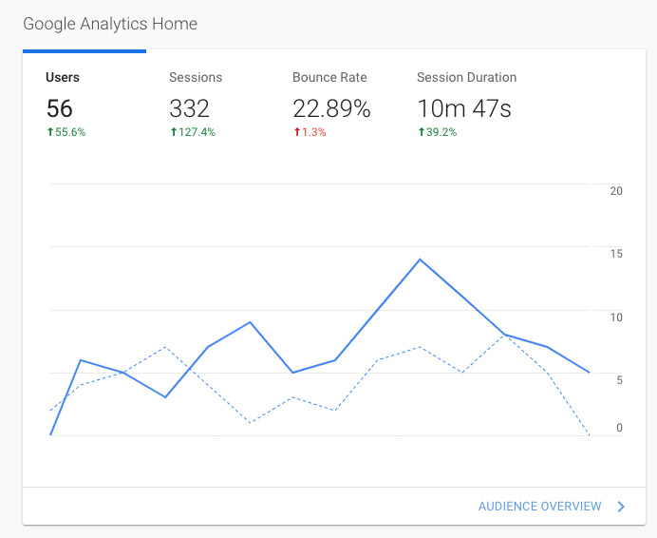Viewport: 657px width, 538px height.
Task: Click the Google Analytics Home heading
Action: [110, 24]
